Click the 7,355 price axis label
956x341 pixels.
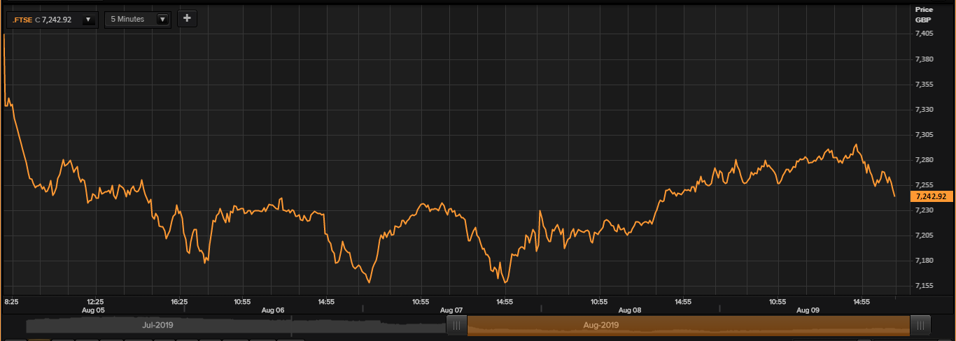925,85
